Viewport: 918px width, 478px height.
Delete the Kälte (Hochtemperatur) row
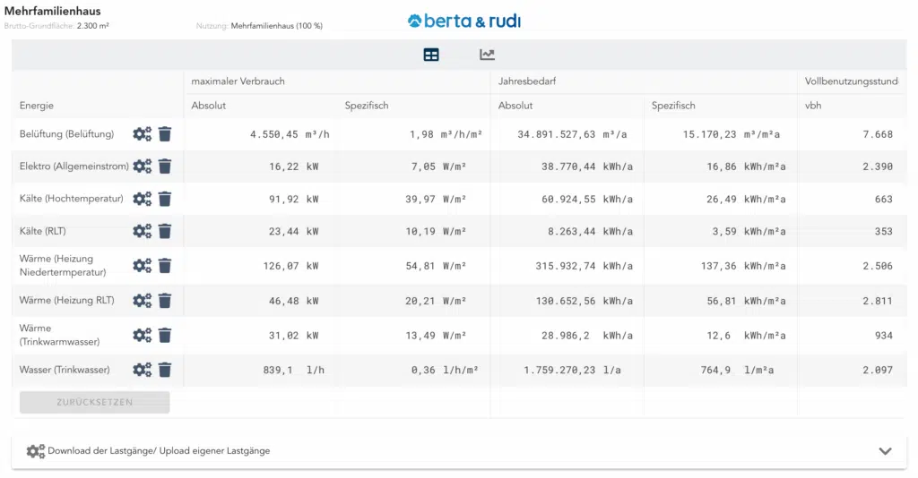tap(165, 199)
